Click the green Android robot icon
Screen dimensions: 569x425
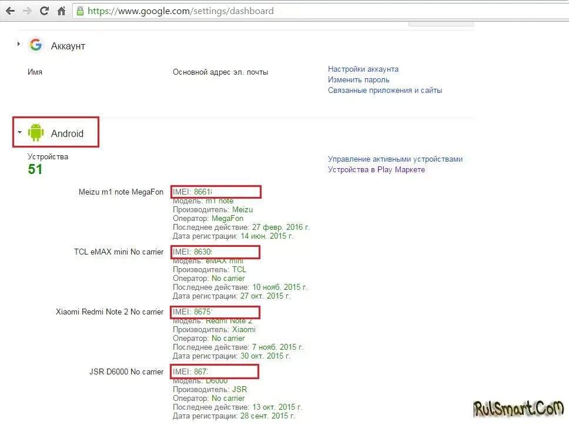[35, 132]
